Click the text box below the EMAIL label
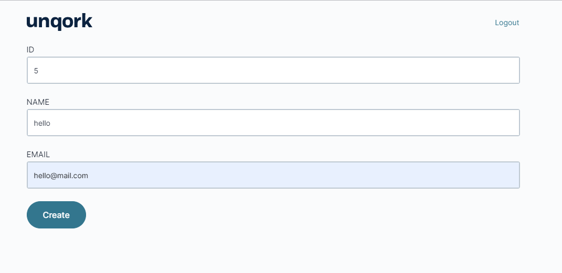This screenshot has height=273, width=562. [x=273, y=175]
